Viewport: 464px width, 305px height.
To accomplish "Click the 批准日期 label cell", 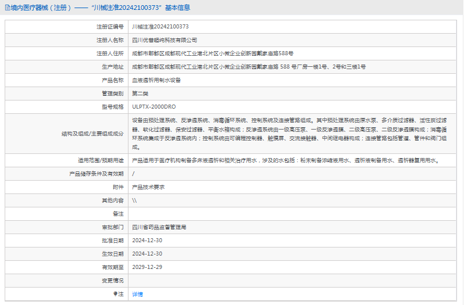I will tap(67, 241).
